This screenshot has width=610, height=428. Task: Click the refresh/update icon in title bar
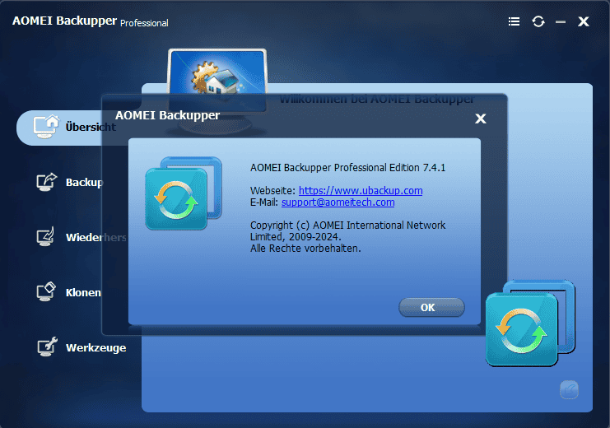(x=538, y=21)
